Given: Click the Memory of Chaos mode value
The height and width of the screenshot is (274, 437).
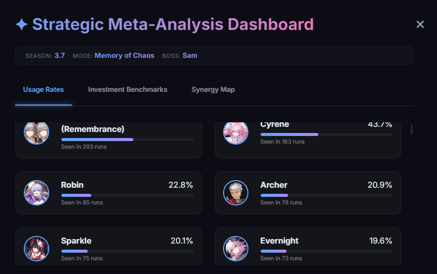Looking at the screenshot, I should 124,55.
